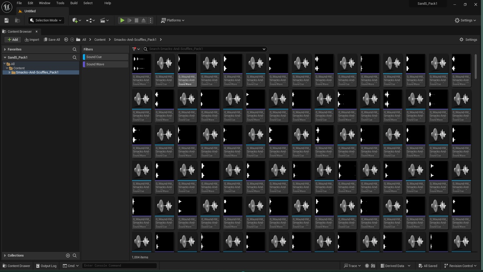Screen dimensions: 483x272
Task: Click the Skip frame playback button
Action: pyautogui.click(x=129, y=20)
